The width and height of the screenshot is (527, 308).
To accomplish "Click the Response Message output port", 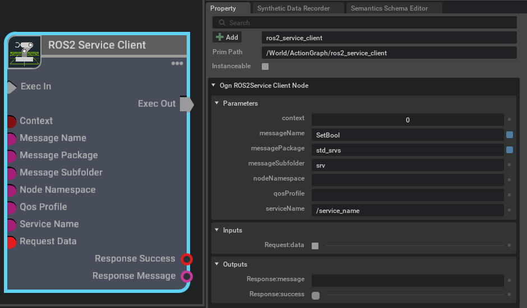I will (x=187, y=276).
